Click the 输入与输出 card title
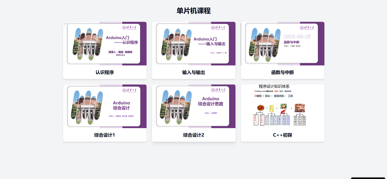 pos(193,72)
